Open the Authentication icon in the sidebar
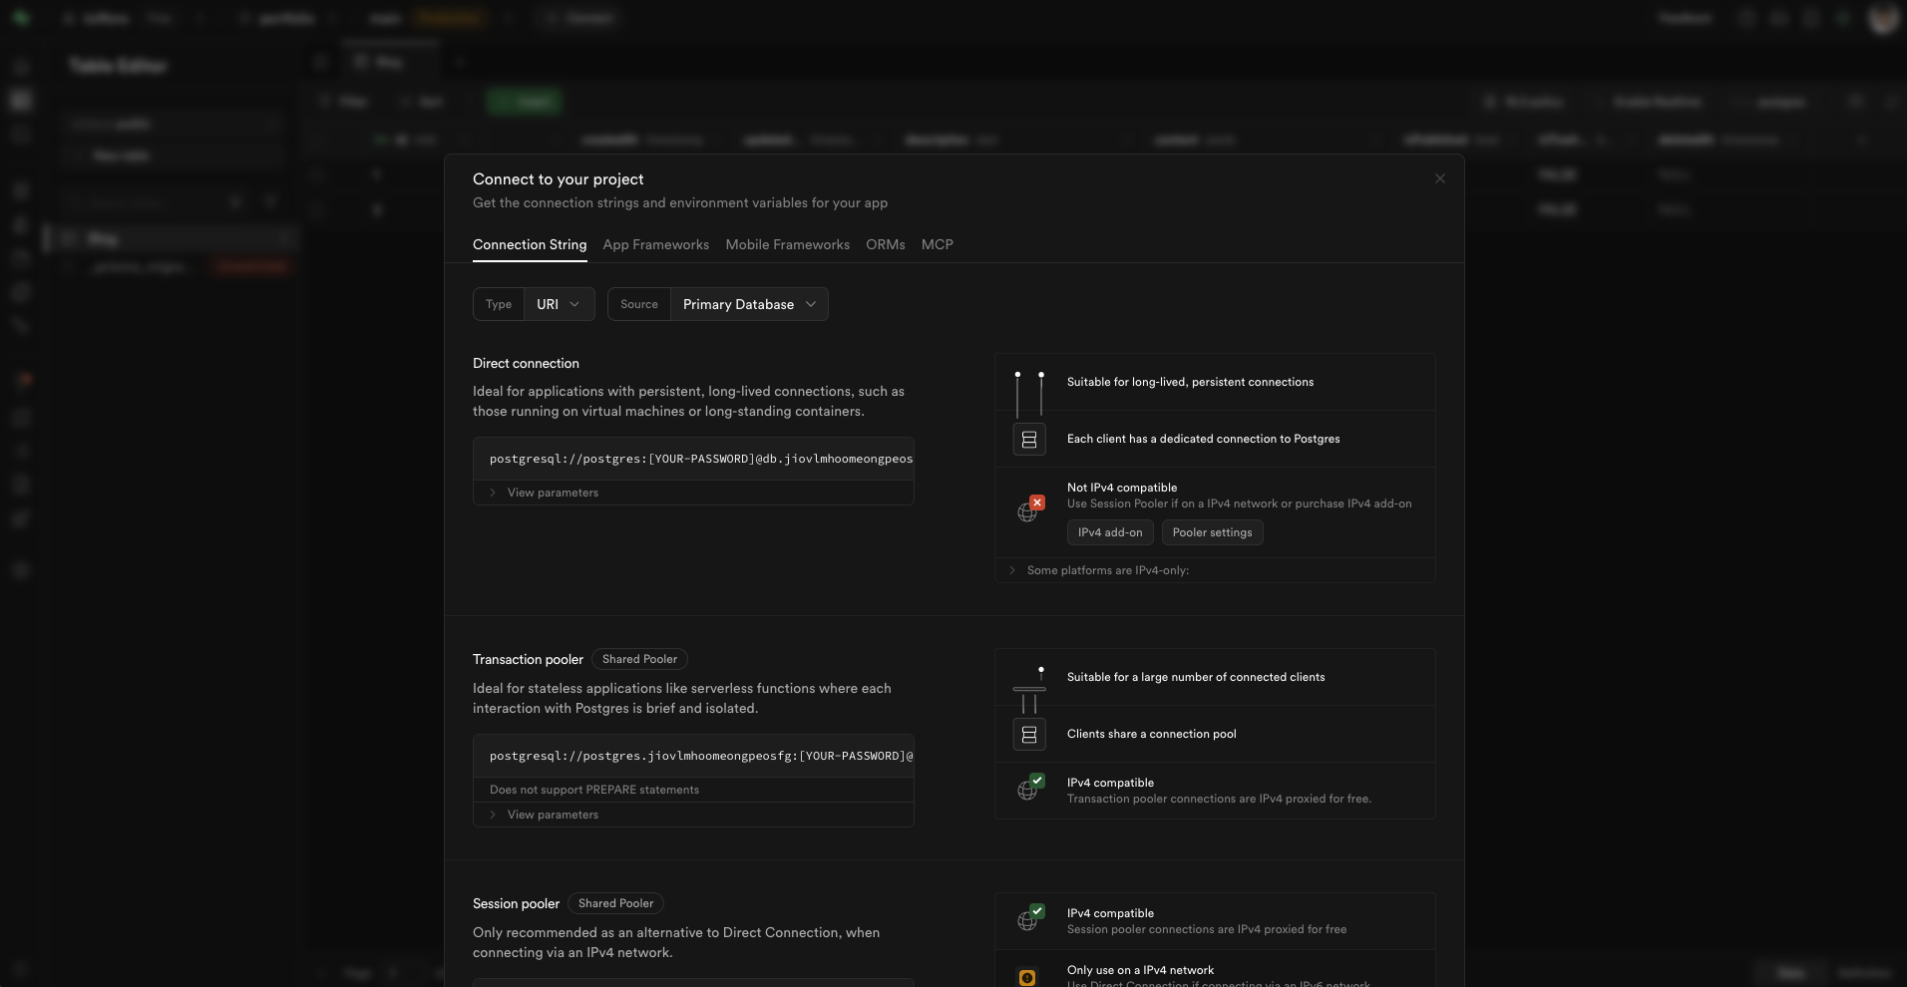1907x987 pixels. [20, 224]
